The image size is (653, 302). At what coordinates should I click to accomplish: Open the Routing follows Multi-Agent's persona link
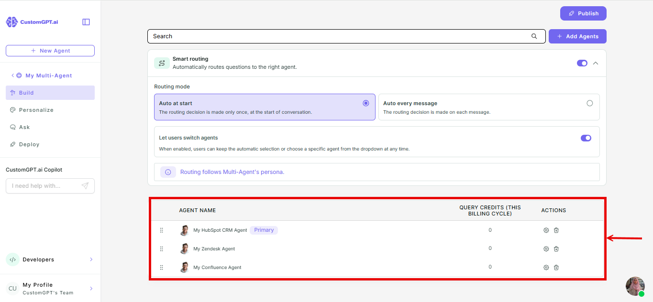(232, 172)
